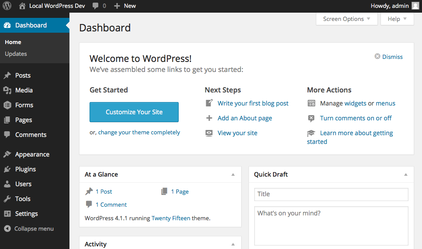Click the comment-off icon beside Turn comments on
The width and height of the screenshot is (422, 249).
click(311, 118)
